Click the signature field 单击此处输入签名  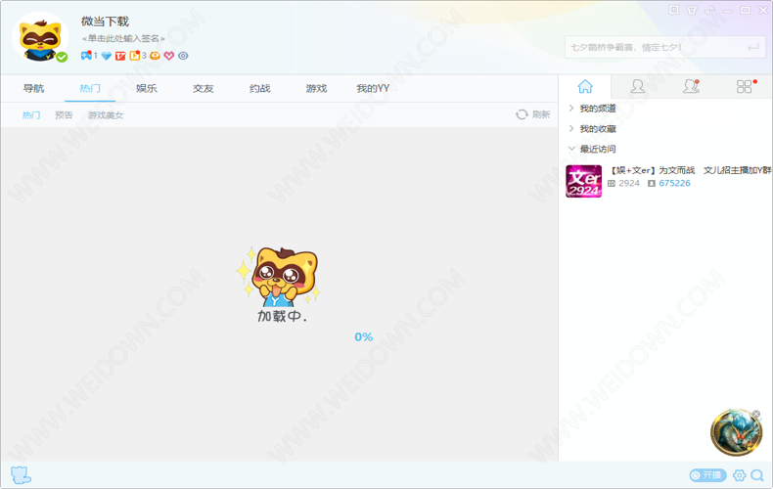tap(123, 38)
